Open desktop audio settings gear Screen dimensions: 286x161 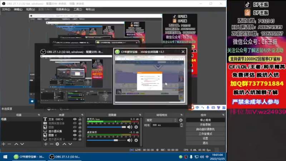click(136, 140)
